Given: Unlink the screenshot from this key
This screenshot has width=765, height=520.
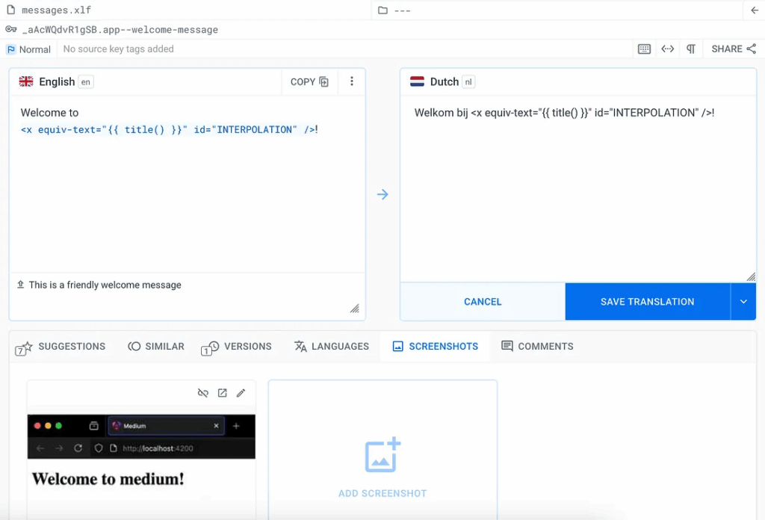Looking at the screenshot, I should click(x=202, y=393).
